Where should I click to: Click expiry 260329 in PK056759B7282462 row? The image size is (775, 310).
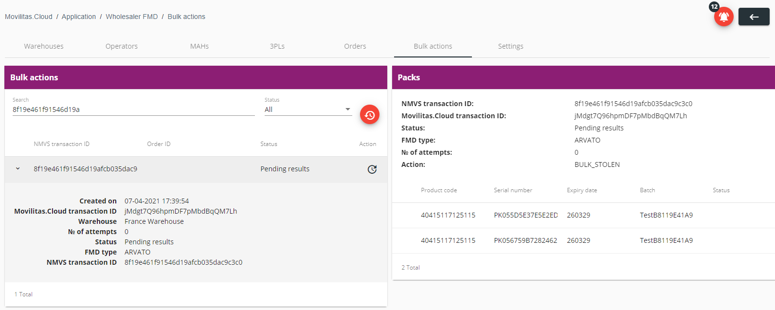pos(578,240)
